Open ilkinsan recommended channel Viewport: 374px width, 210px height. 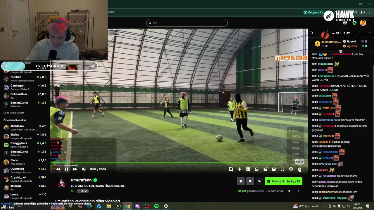25,187
